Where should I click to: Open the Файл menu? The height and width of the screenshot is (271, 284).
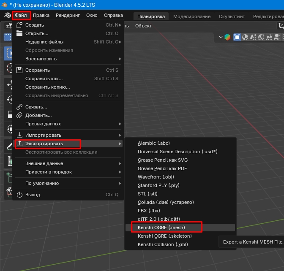pos(21,15)
